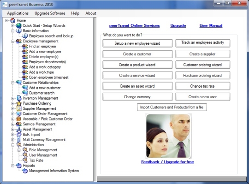Click the business people photo
Image resolution: width=249 pixels, height=184 pixels.
(x=168, y=136)
